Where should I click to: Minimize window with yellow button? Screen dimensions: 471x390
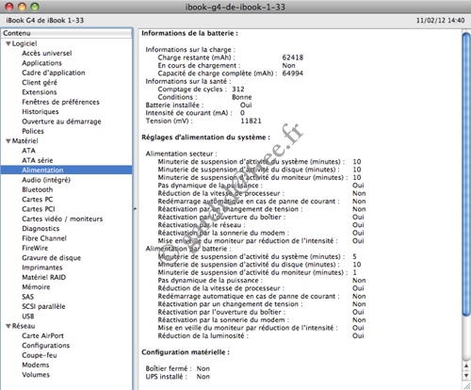pyautogui.click(x=22, y=7)
